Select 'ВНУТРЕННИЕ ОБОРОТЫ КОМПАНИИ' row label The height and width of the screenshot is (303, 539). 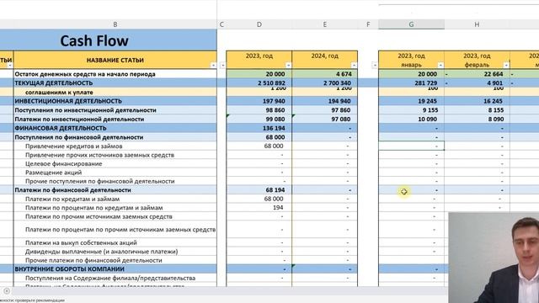[115, 269]
